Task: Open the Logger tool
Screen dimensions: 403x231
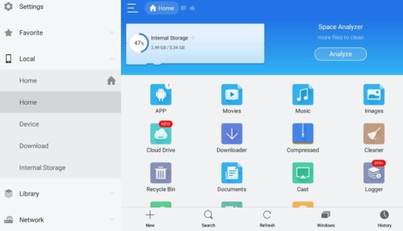Action: pos(374,173)
